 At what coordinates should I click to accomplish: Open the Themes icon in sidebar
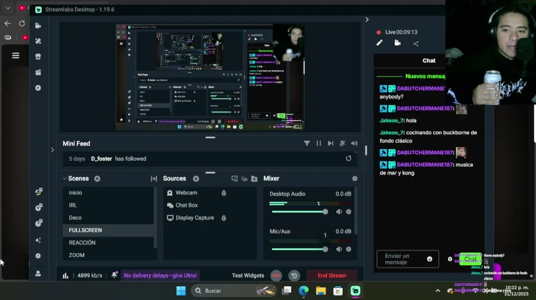point(38,41)
